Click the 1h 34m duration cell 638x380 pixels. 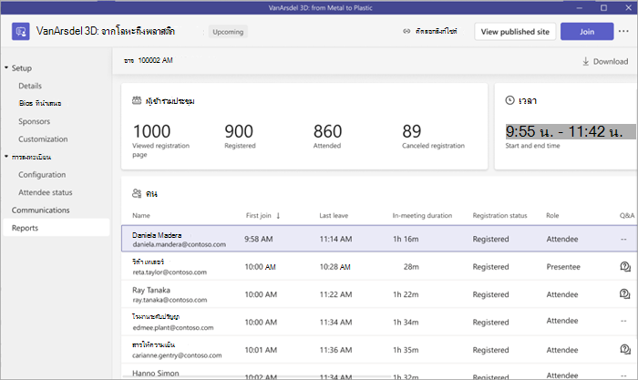[x=406, y=323]
